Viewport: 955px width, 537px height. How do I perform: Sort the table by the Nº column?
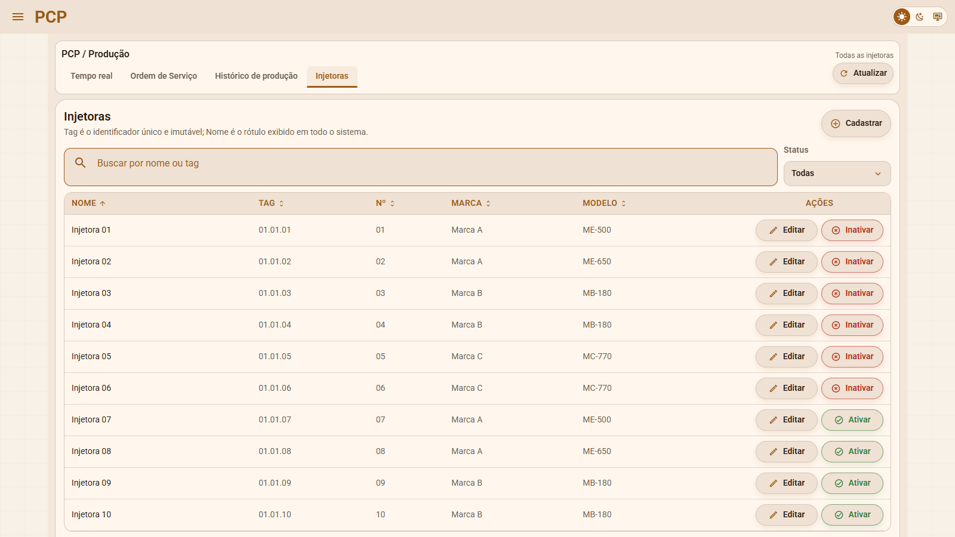click(386, 203)
